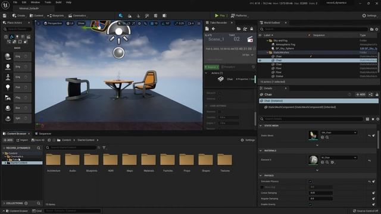This screenshot has height=214, width=381.
Task: Select the Lights category icon in Place Actors
Action: coord(17,37)
